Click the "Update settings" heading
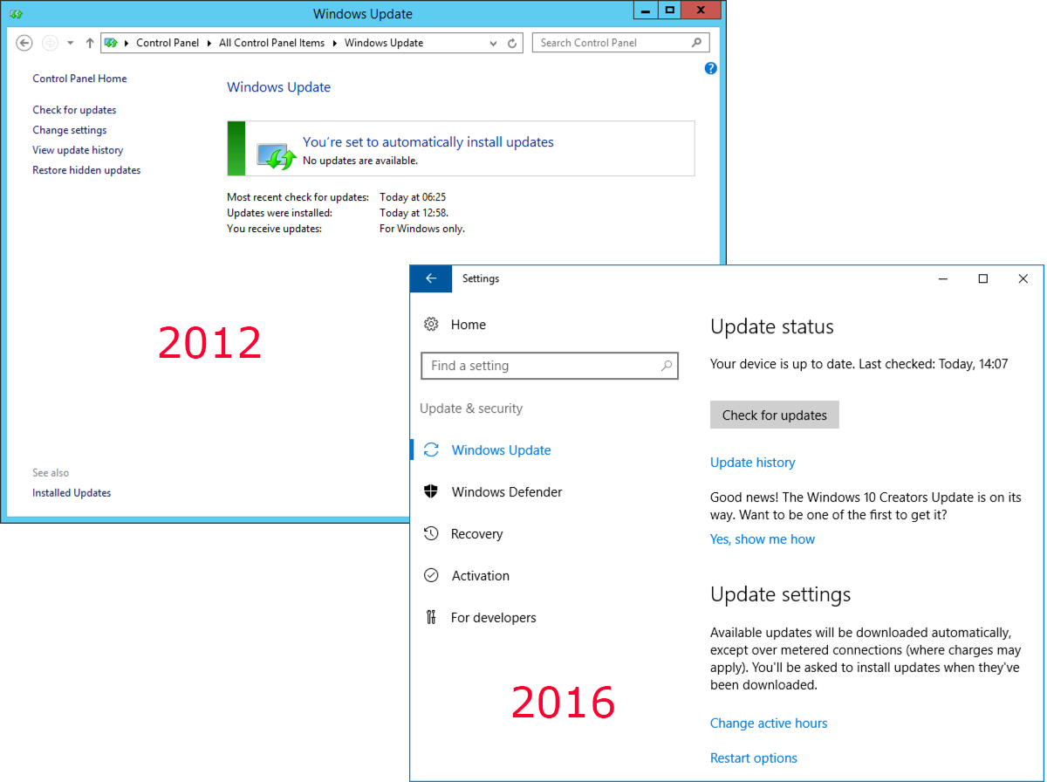This screenshot has width=1047, height=782. [781, 594]
